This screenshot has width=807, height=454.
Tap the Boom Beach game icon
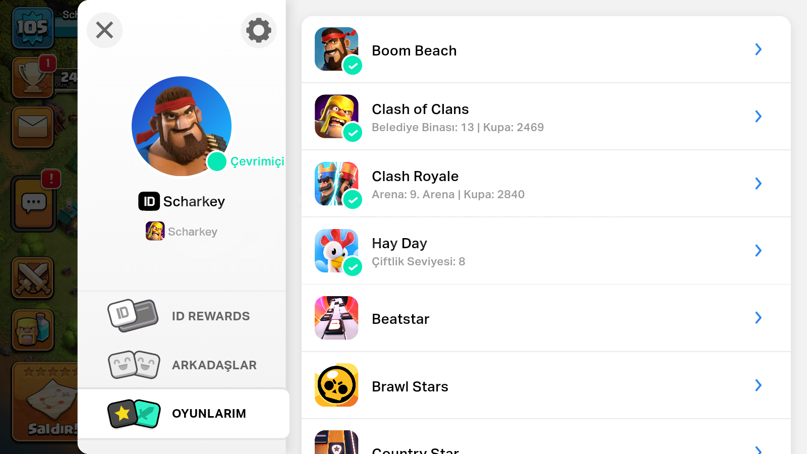point(336,49)
